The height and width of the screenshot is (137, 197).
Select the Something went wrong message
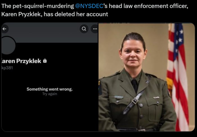50,89
